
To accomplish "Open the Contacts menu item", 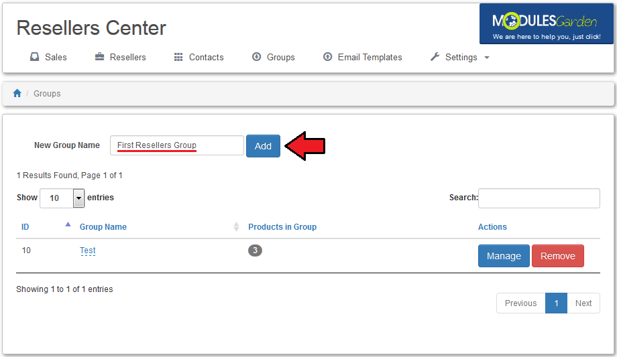I will click(199, 57).
